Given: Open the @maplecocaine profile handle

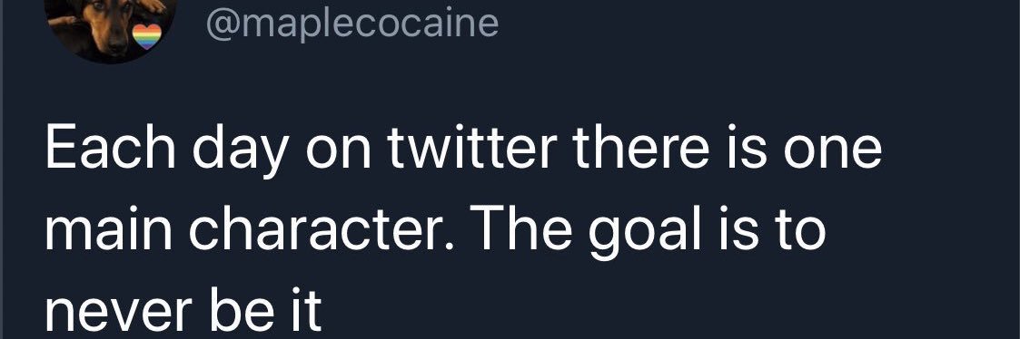Looking at the screenshot, I should (352, 24).
